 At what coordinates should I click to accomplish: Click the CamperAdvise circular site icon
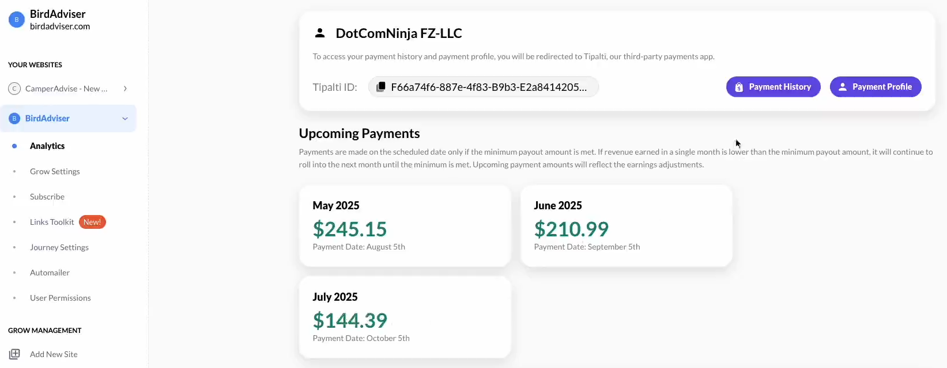click(14, 89)
